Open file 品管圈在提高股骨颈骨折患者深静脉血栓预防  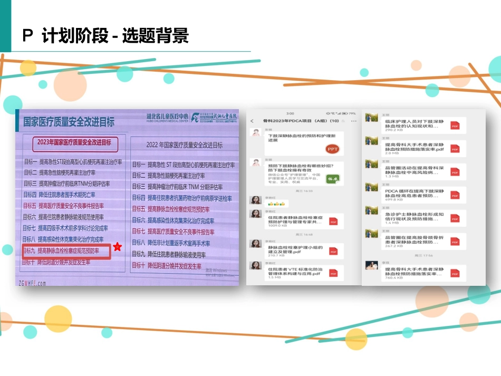click(423, 242)
